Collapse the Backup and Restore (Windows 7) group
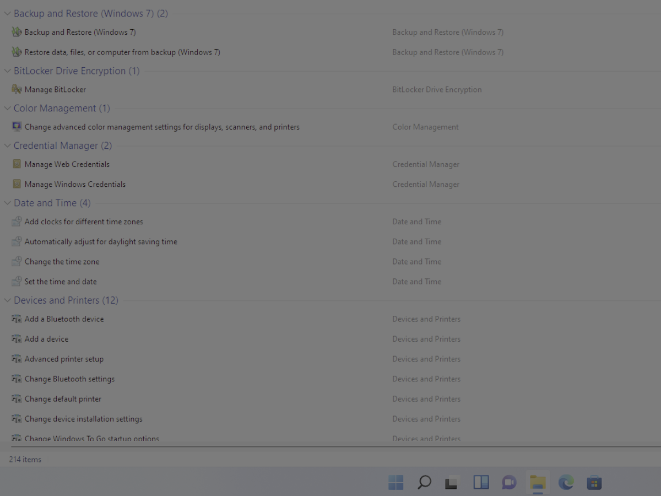The width and height of the screenshot is (661, 496). 7,13
